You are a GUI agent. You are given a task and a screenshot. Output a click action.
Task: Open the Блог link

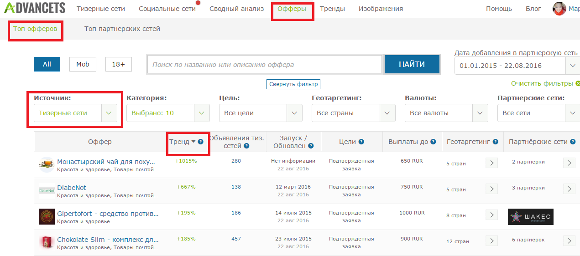click(x=533, y=9)
